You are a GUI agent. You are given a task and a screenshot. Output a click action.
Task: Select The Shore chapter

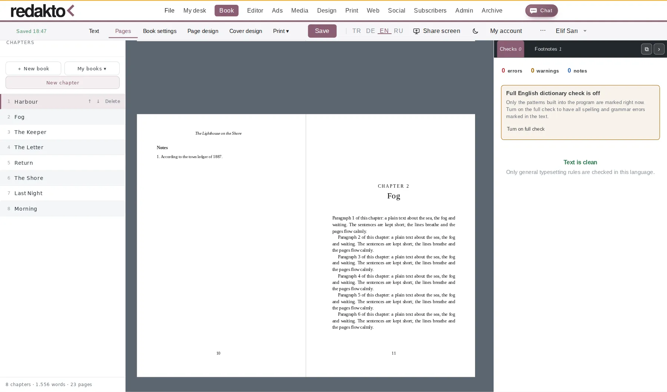(63, 178)
